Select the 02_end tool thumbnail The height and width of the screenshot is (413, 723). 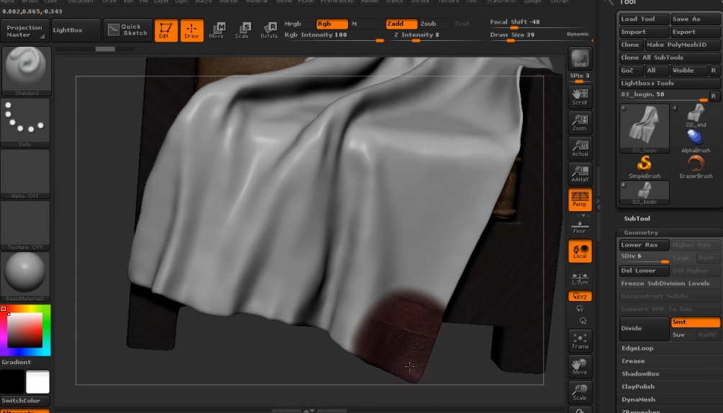(696, 116)
